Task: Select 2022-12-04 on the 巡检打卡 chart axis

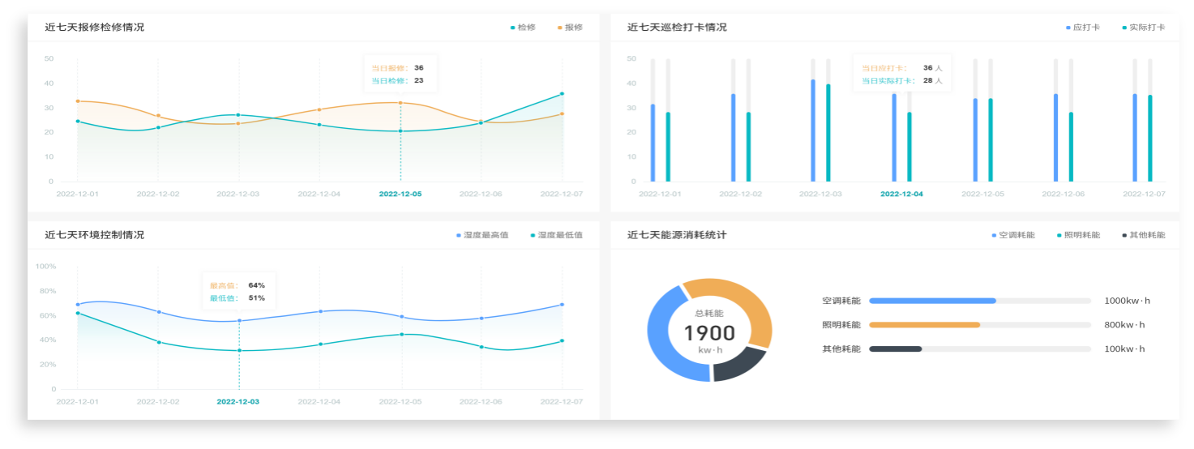Action: click(901, 195)
